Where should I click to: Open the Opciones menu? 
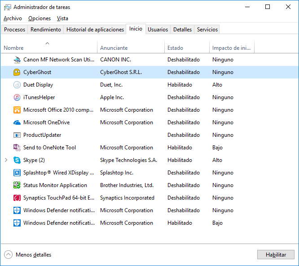(40, 18)
